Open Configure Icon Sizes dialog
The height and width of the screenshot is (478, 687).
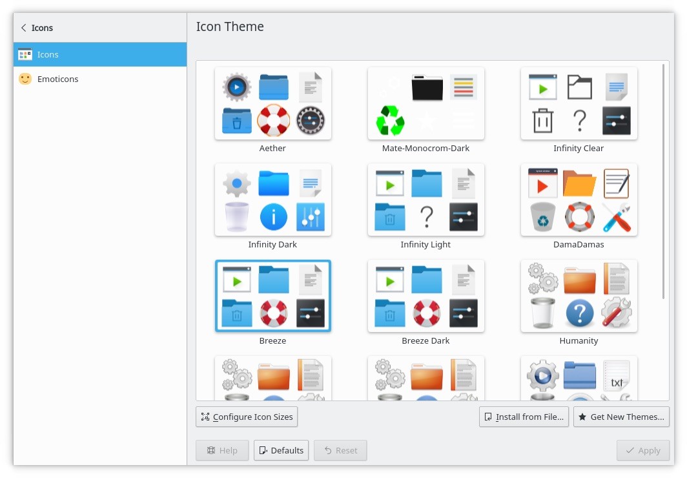tap(247, 417)
